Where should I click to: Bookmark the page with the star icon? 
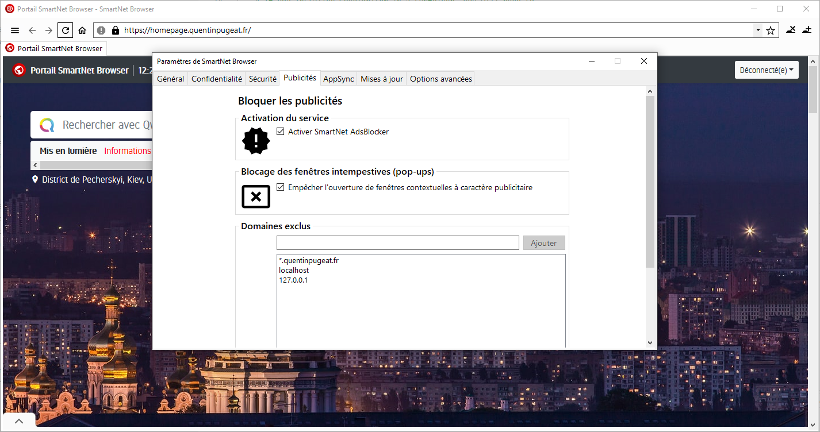click(771, 30)
